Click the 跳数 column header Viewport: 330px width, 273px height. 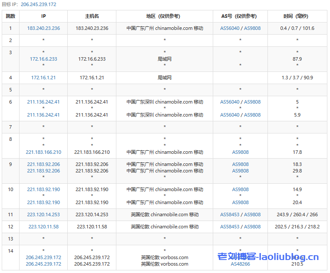10,16
